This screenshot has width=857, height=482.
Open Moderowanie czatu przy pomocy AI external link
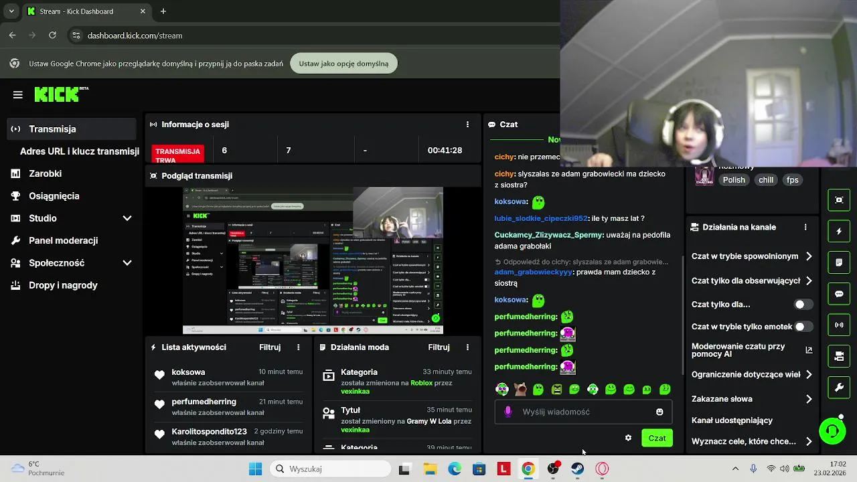809,350
